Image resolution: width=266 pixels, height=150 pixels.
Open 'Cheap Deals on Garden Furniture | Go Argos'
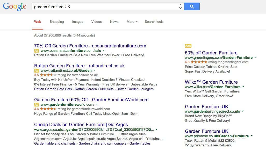(81, 125)
